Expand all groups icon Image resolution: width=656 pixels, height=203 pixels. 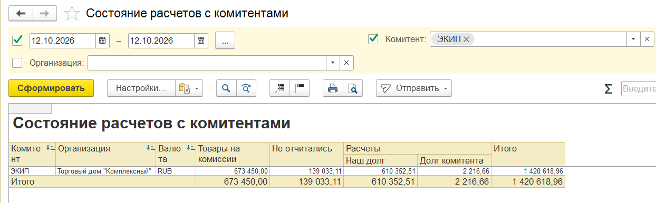tap(279, 88)
